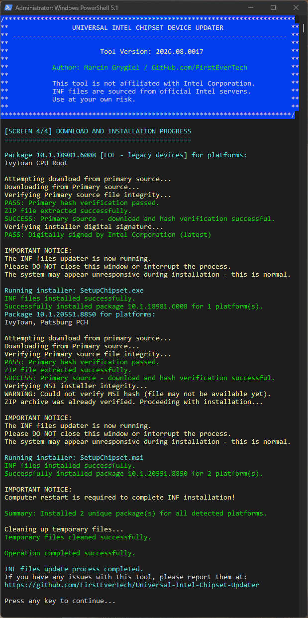The width and height of the screenshot is (308, 618).
Task: Click the 'Operation completed successfully.' message
Action: tap(70, 553)
